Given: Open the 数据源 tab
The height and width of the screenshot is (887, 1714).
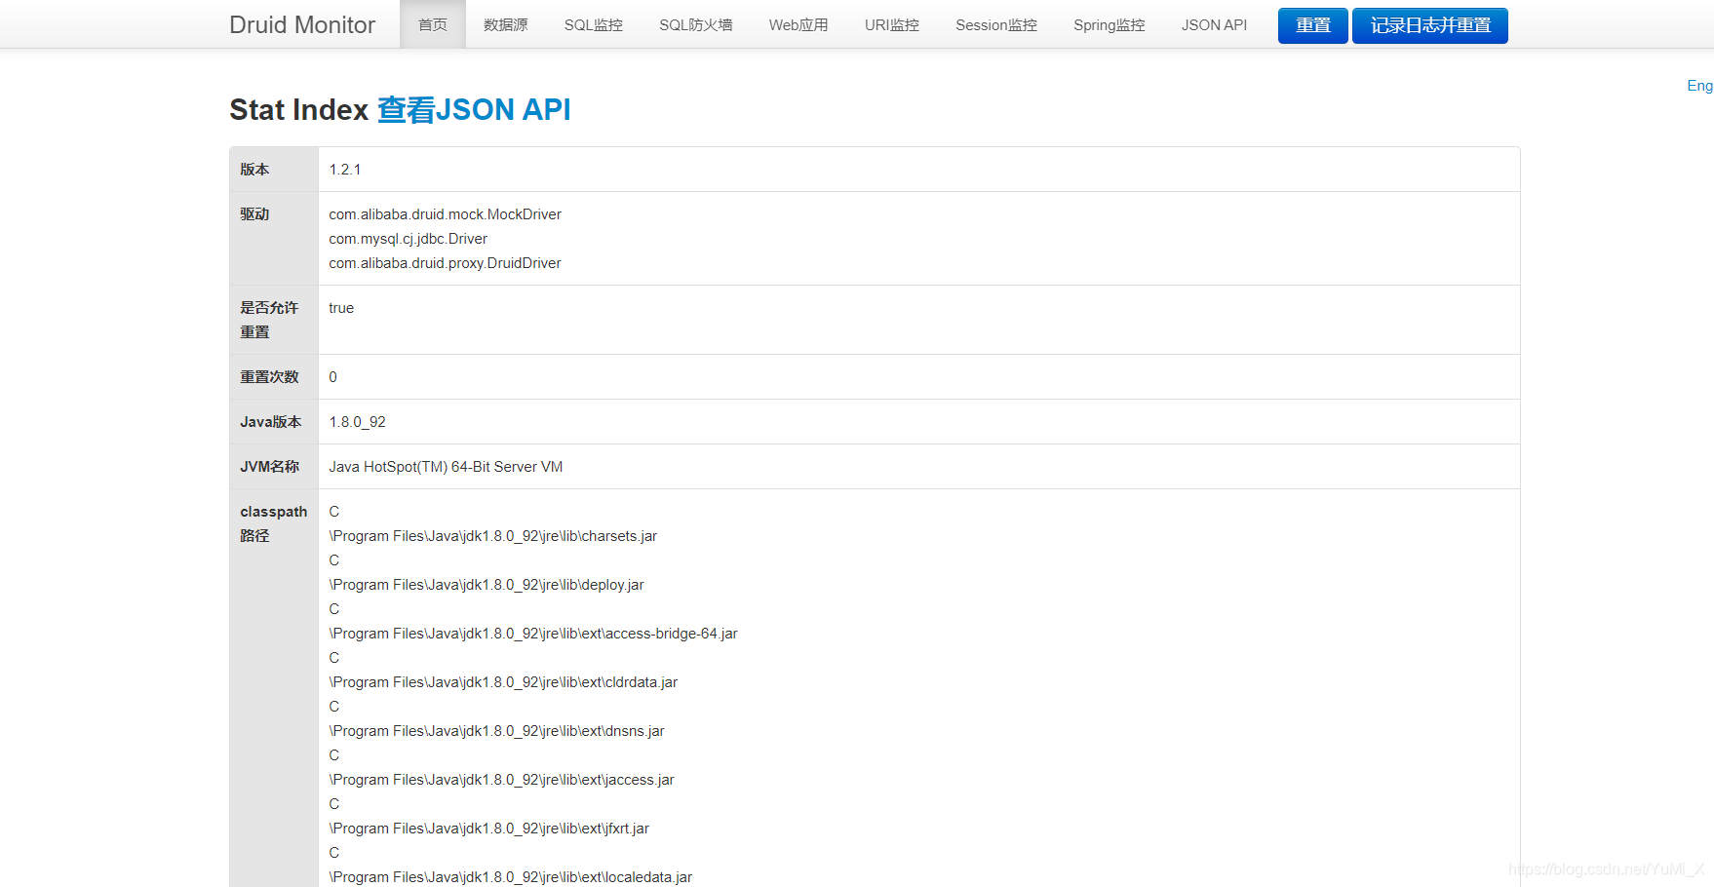Looking at the screenshot, I should tap(506, 24).
